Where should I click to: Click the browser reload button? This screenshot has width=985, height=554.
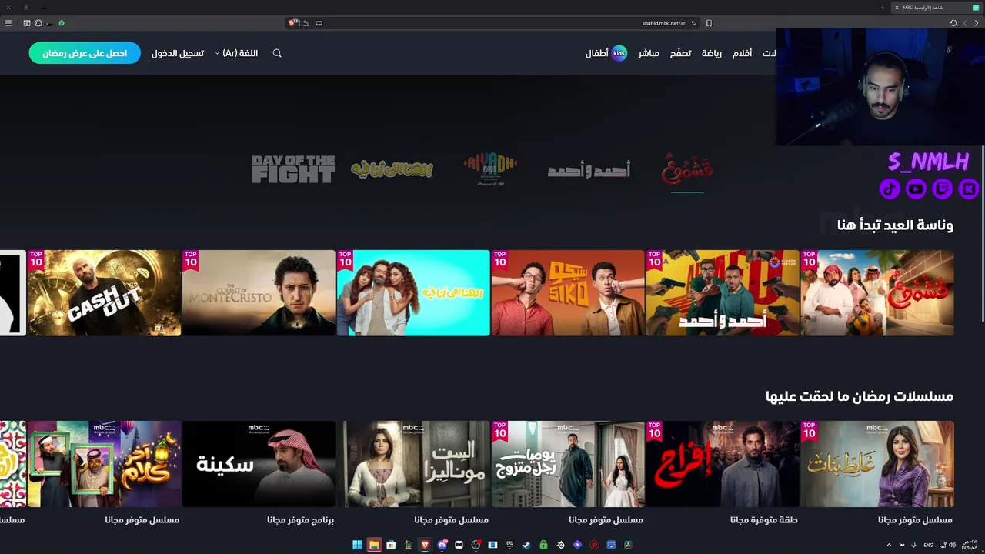(x=953, y=23)
